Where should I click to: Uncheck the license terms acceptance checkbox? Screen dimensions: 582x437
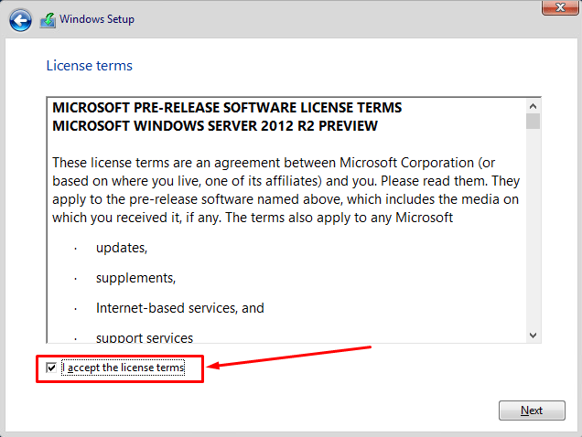pyautogui.click(x=51, y=368)
